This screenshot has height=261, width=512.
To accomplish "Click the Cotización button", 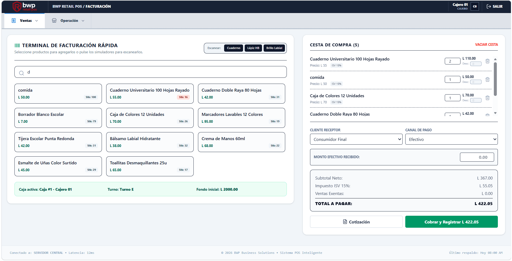I will (x=356, y=222).
